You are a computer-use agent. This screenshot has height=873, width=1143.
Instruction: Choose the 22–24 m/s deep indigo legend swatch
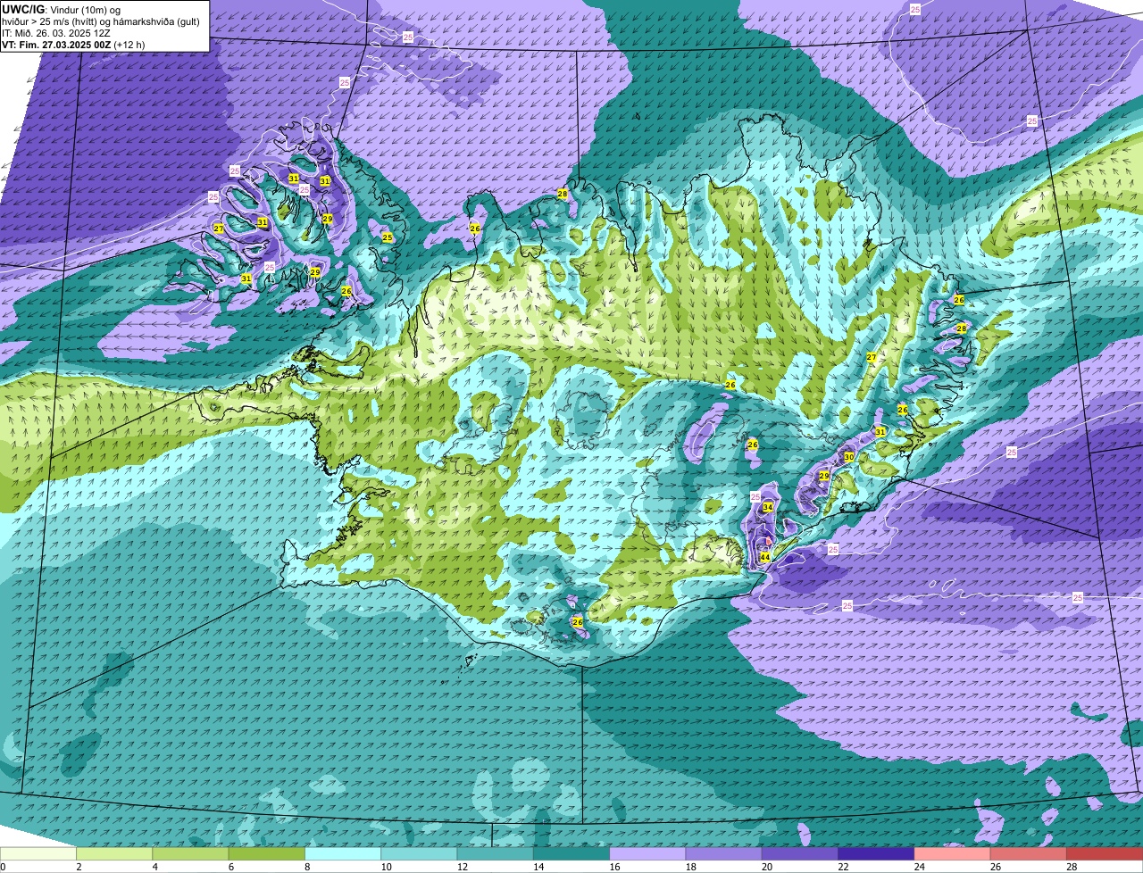[x=876, y=854]
